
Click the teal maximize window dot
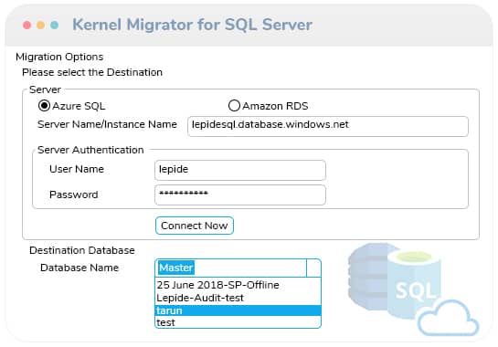click(x=54, y=25)
